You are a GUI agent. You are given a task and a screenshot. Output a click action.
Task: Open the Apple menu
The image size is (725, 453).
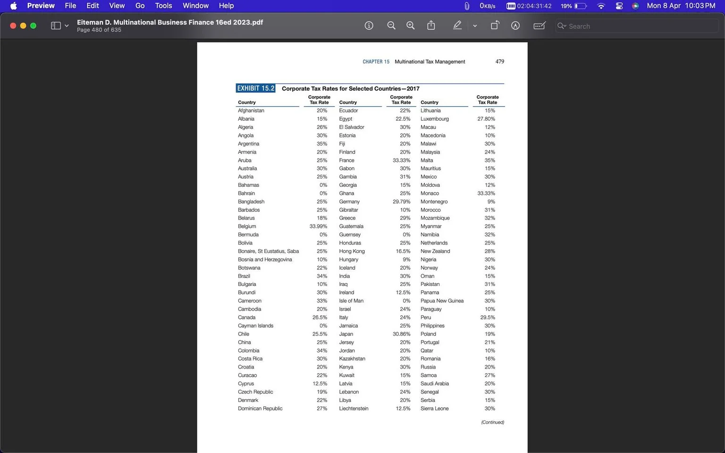pyautogui.click(x=13, y=6)
